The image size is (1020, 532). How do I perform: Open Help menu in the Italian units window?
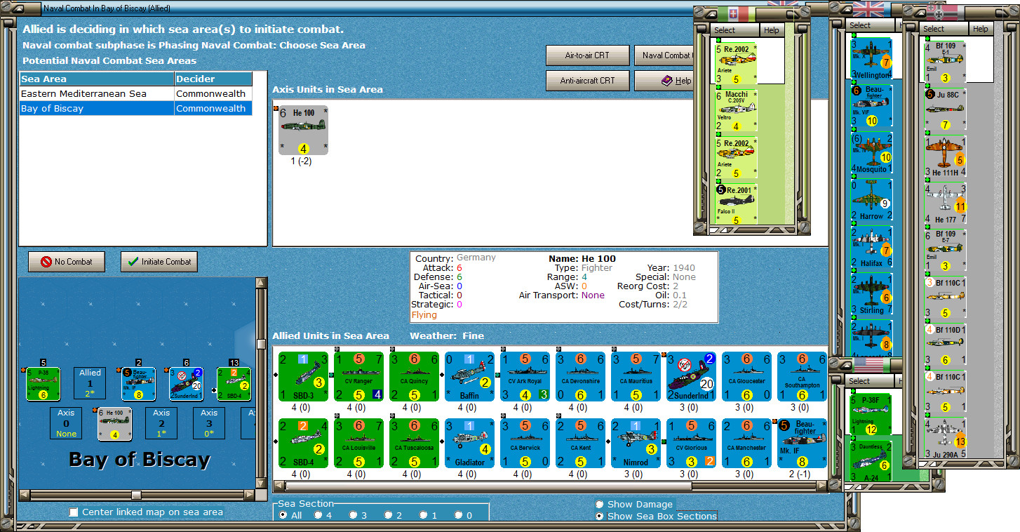772,30
